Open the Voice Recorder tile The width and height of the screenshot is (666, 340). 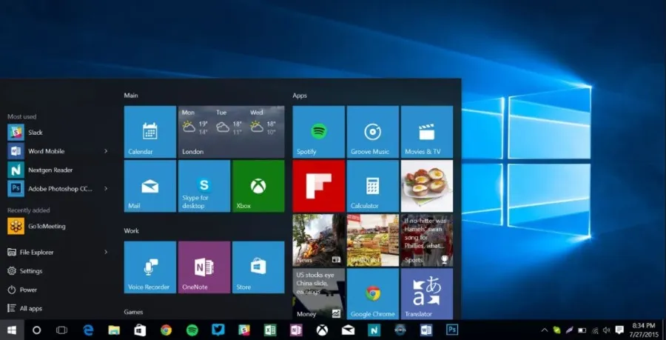(x=150, y=267)
